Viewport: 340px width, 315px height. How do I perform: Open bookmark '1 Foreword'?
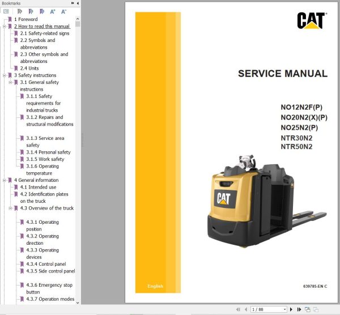(26, 19)
